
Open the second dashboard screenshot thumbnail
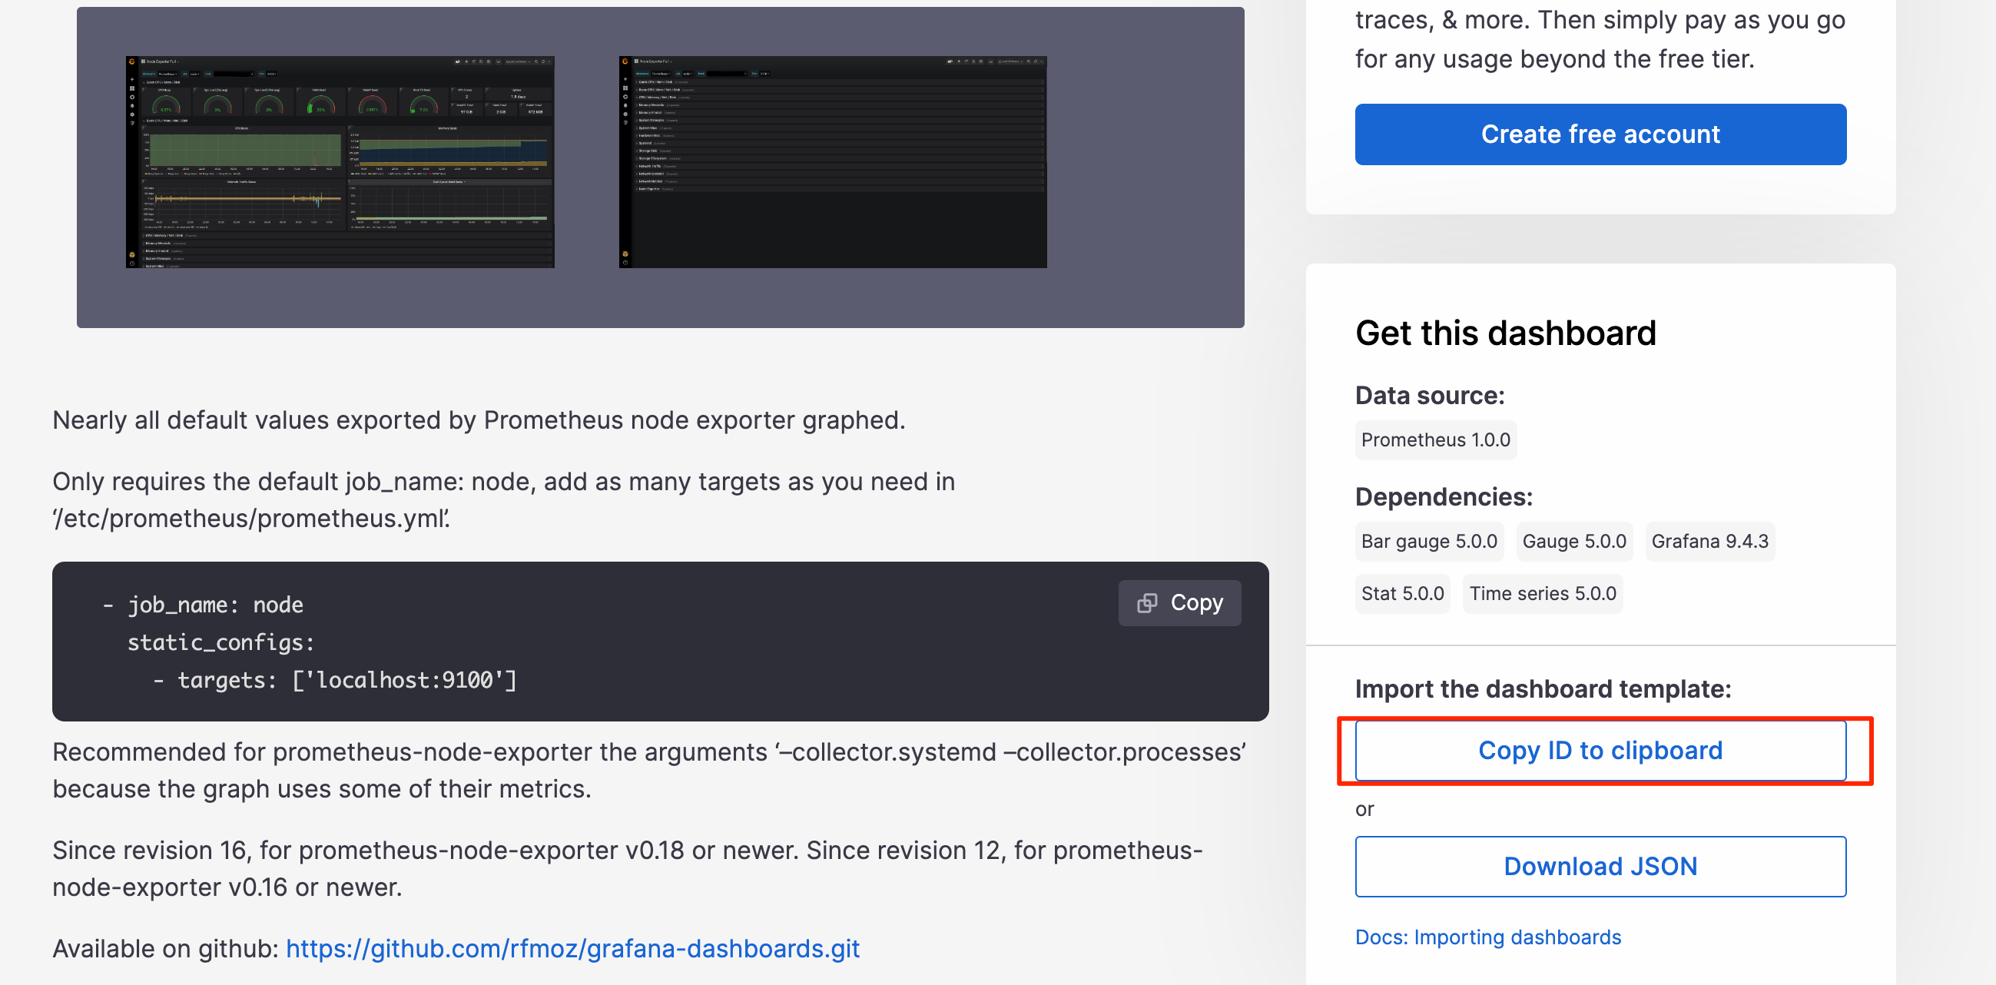pos(832,162)
